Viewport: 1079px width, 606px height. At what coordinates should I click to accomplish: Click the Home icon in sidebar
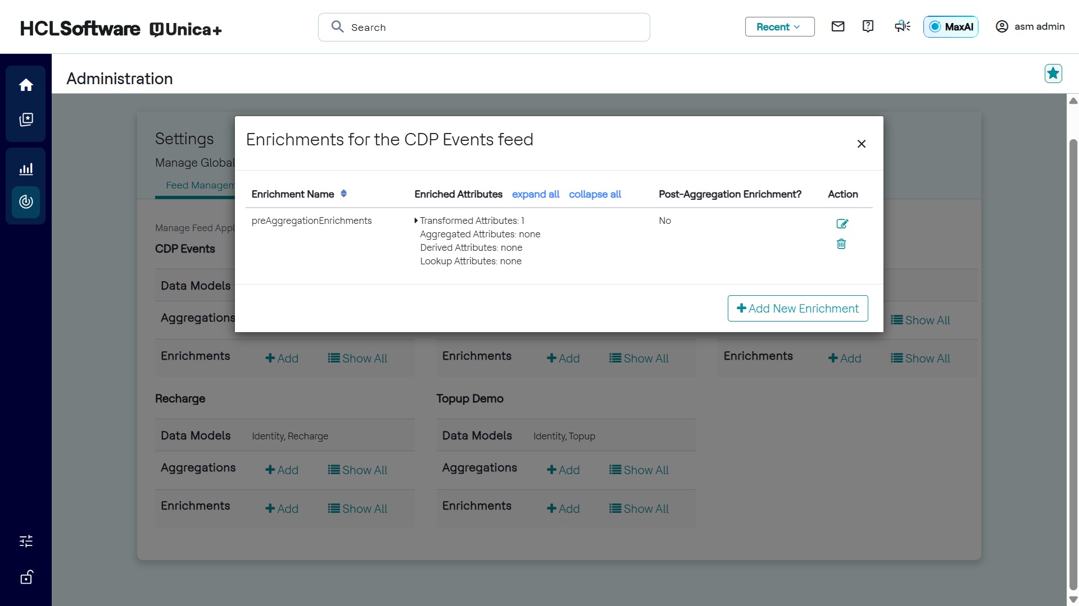pyautogui.click(x=26, y=85)
